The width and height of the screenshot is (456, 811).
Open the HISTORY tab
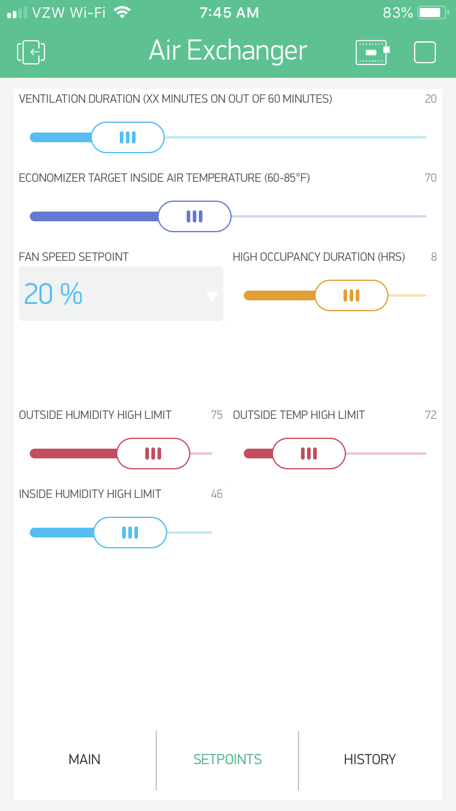pos(370,759)
